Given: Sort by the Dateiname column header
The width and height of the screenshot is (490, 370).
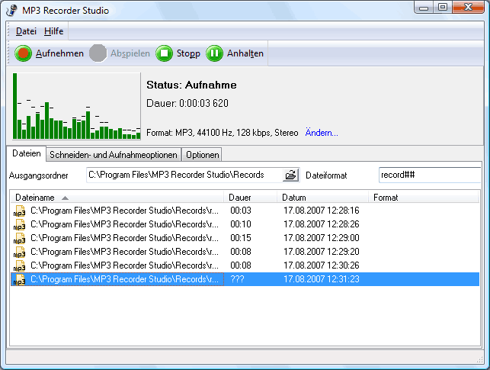Looking at the screenshot, I should tap(117, 198).
